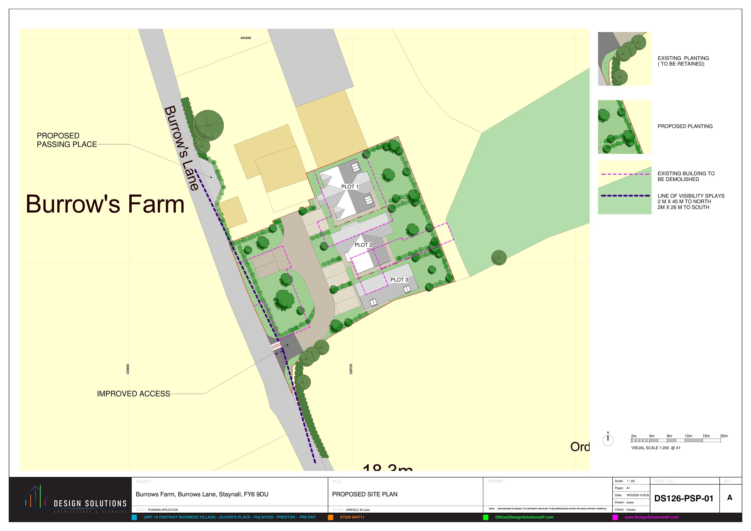Click the lone tree in the green field
The image size is (751, 531).
click(499, 258)
